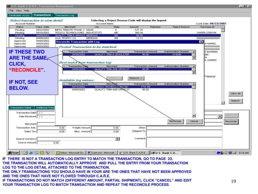Switch to care inst - Microsoft Word taskbar button
Image resolution: width=258 pixels, height=194 pixels.
point(102,153)
